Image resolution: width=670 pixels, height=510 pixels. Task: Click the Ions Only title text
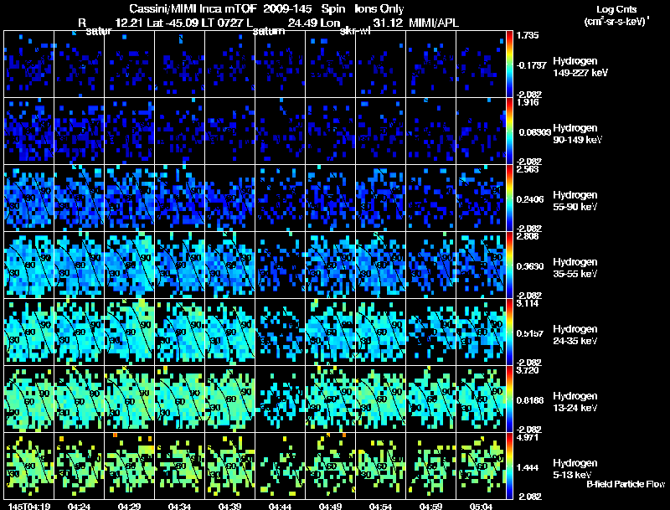tap(379, 8)
